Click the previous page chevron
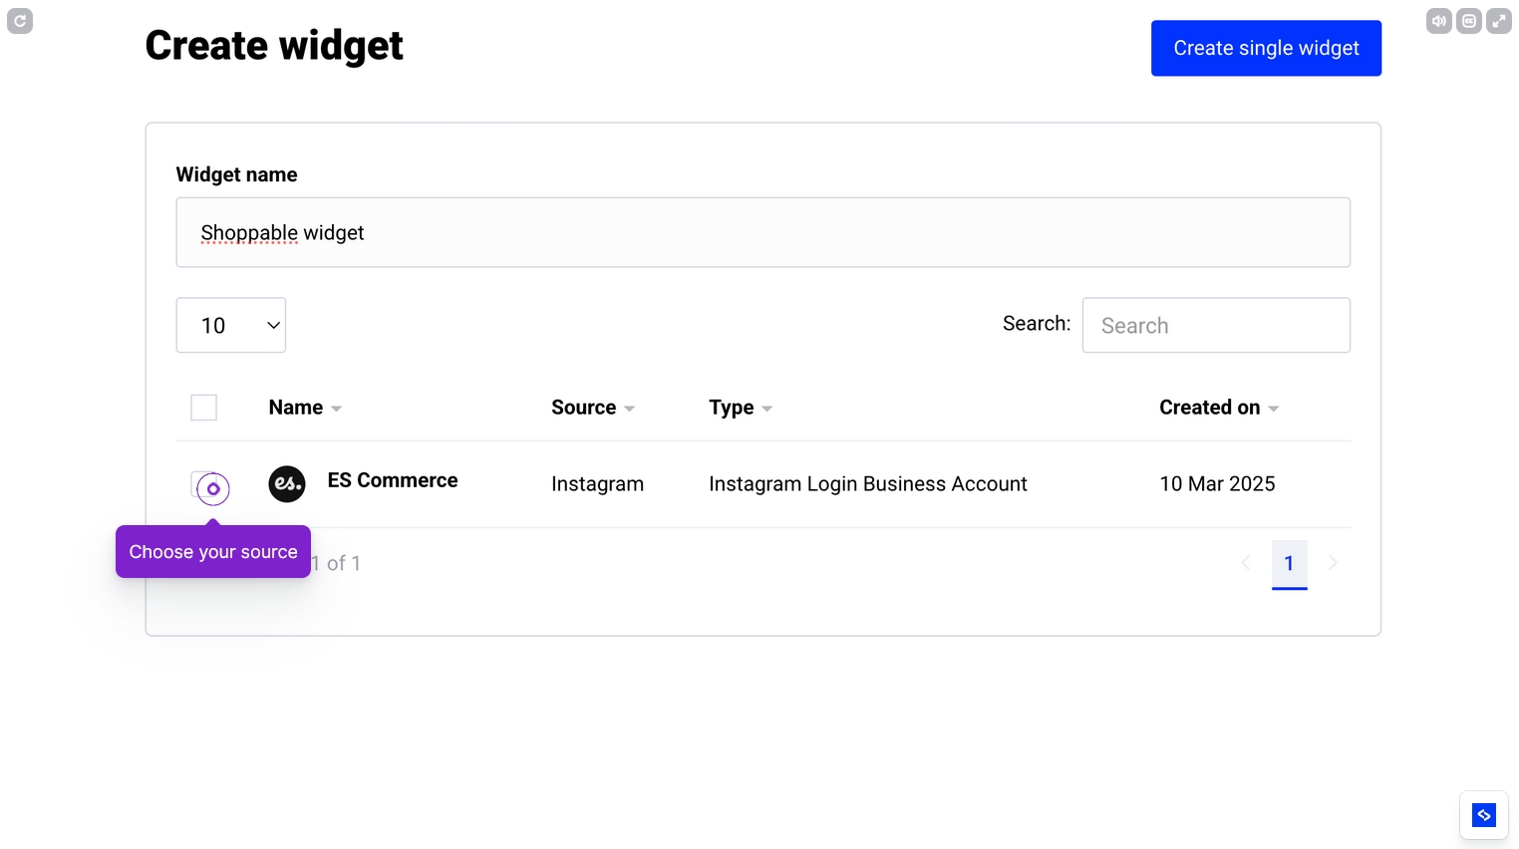Screen dimensions: 1519x849 [1246, 563]
